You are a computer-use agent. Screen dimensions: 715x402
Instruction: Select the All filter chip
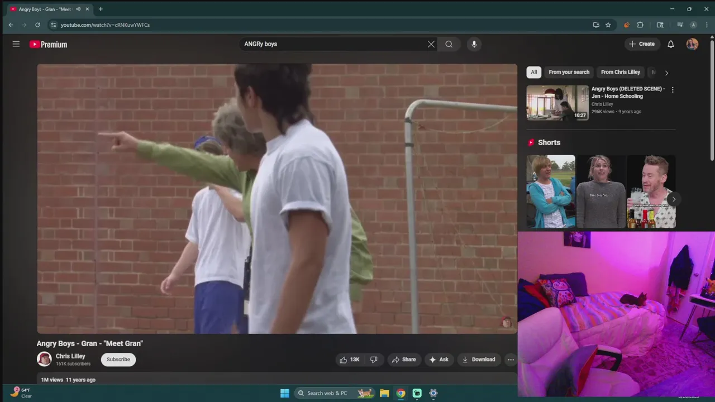coord(534,72)
